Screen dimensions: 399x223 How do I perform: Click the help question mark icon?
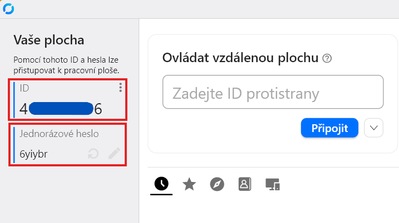pos(327,58)
